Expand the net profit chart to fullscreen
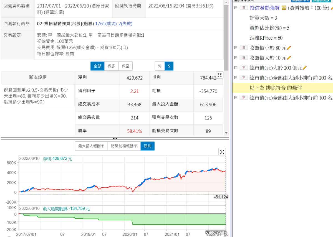The width and height of the screenshot is (333, 237). coord(222,152)
